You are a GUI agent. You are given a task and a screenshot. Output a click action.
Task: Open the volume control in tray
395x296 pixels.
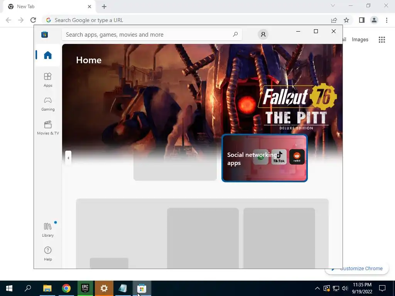pyautogui.click(x=345, y=288)
